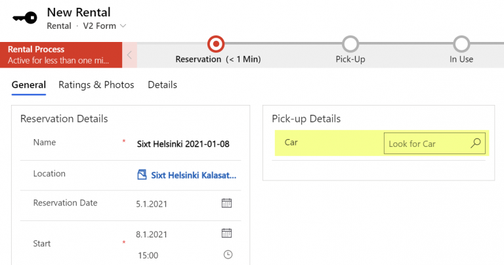Open the Sixt Helsinki Kalasat... location link
This screenshot has height=265, width=504.
pos(194,175)
